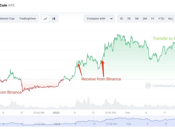175x129 pixels.
Task: Click the Receive from Binance annotation
Action: pyautogui.click(x=101, y=79)
